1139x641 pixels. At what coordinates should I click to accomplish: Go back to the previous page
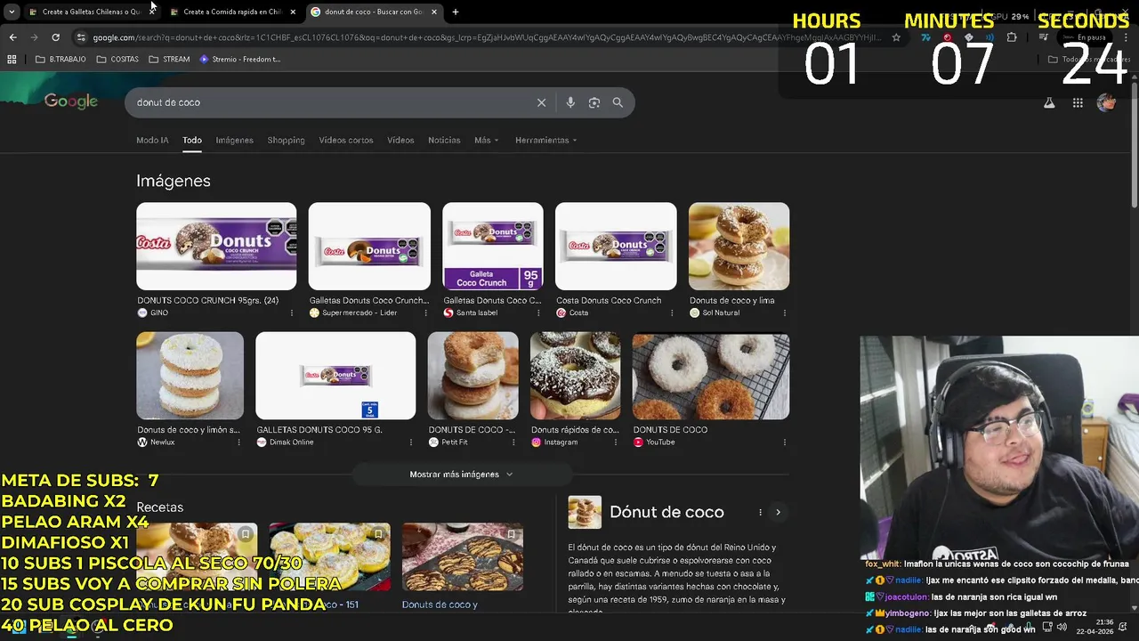12,37
